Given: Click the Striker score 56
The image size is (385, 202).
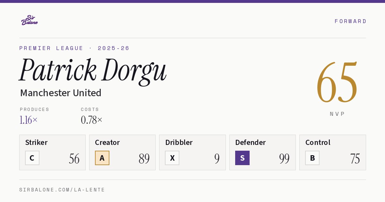Looking at the screenshot, I should pos(74,159).
